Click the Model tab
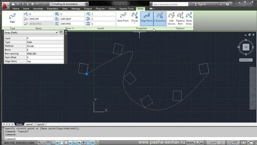Viewport: 257px width, 145px height. tap(19, 124)
